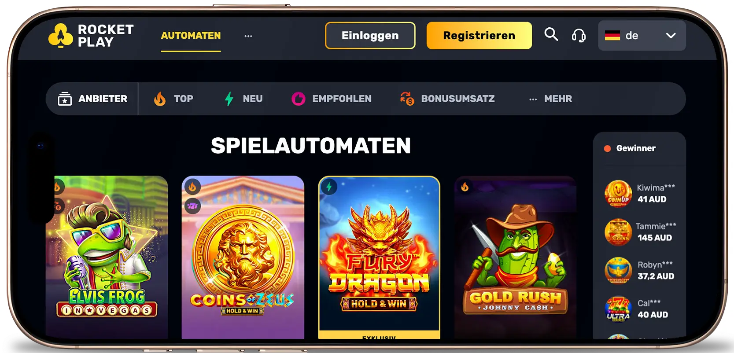Switch to the AUTOMATEN tab

[x=191, y=35]
